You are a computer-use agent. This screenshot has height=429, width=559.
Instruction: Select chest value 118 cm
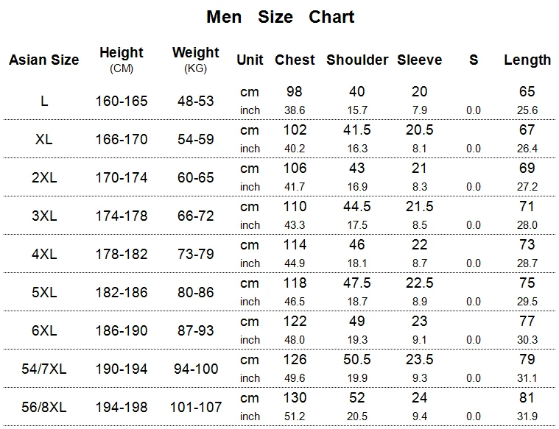pos(295,283)
